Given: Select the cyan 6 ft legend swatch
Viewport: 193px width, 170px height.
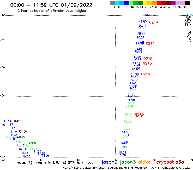Looking at the screenshot, I should click(x=117, y=3).
